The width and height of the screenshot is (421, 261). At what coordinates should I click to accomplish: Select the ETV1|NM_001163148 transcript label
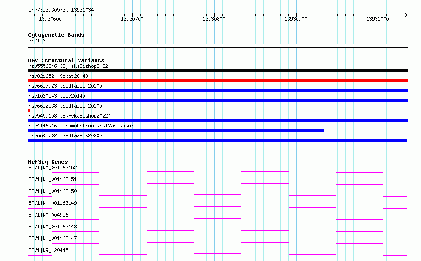point(53,227)
